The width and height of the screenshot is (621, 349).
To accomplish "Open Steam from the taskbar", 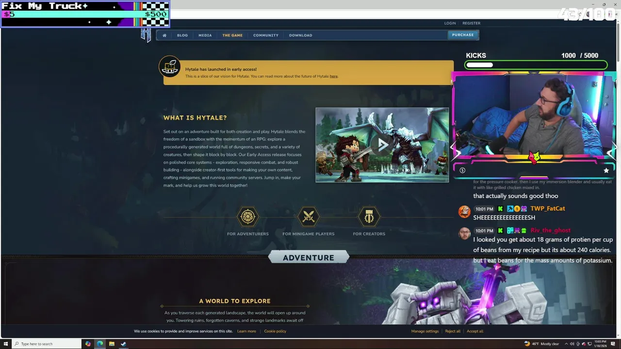I will click(123, 344).
